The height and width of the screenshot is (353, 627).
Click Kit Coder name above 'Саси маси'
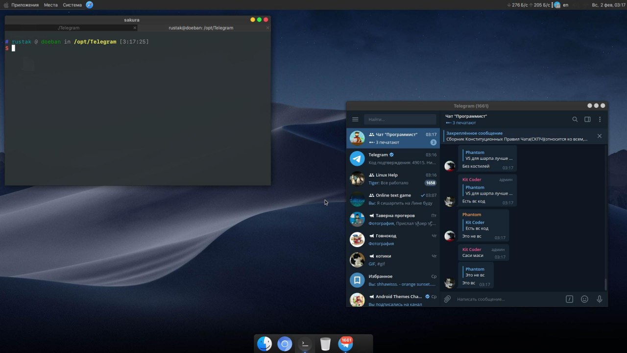pyautogui.click(x=472, y=250)
